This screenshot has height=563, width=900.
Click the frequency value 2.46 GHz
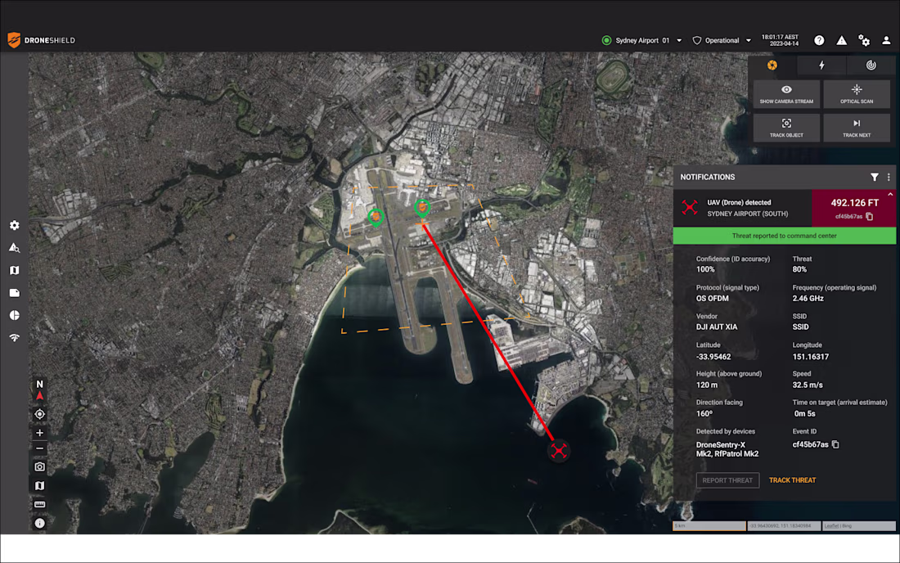[808, 299]
